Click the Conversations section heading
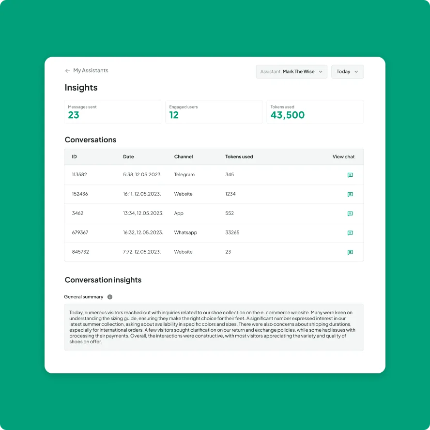Screen dimensions: 430x430 tap(91, 139)
